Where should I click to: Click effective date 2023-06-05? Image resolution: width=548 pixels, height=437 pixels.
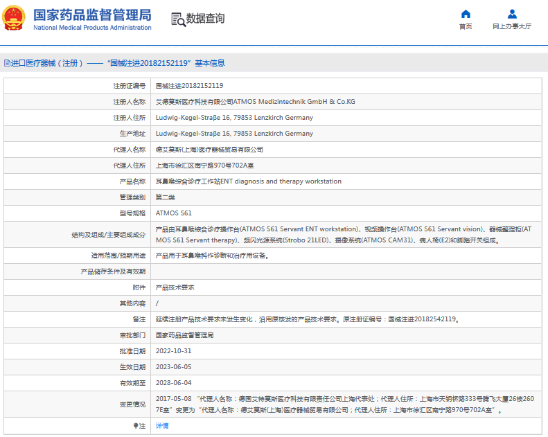[x=173, y=368]
